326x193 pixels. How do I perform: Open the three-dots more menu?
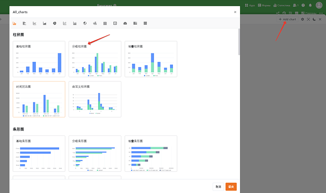[321, 13]
